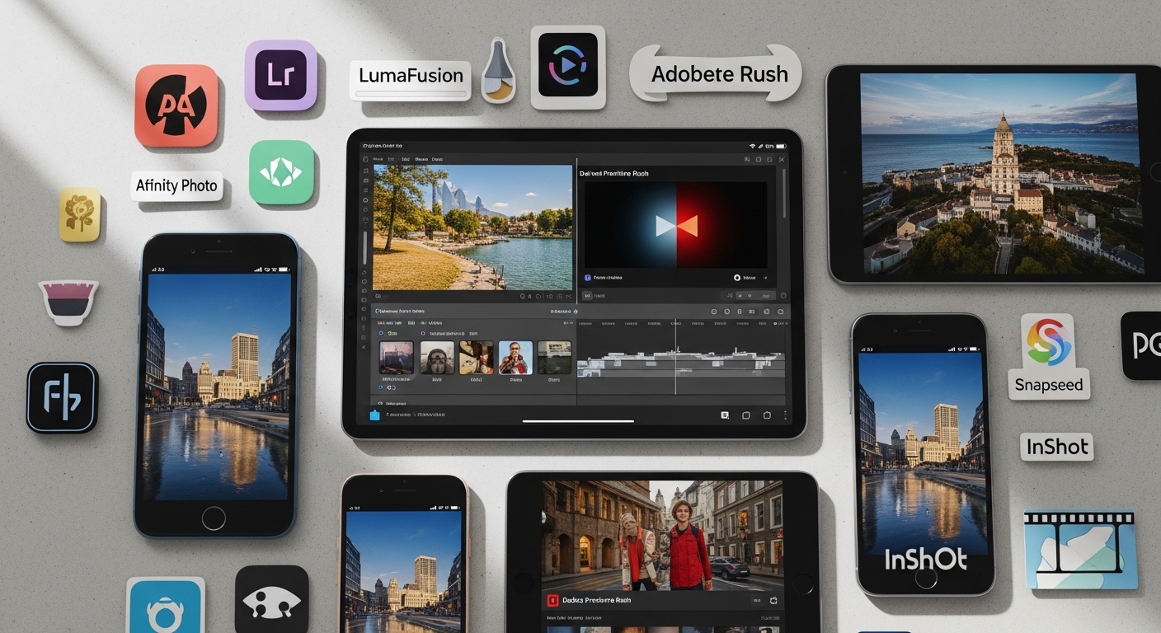The image size is (1161, 633).
Task: Tap the home button on the large left phone
Action: coord(214,518)
